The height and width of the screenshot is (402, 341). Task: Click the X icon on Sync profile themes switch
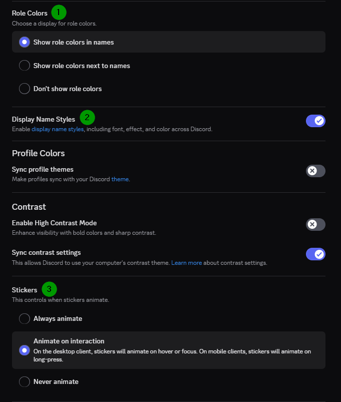coord(312,171)
